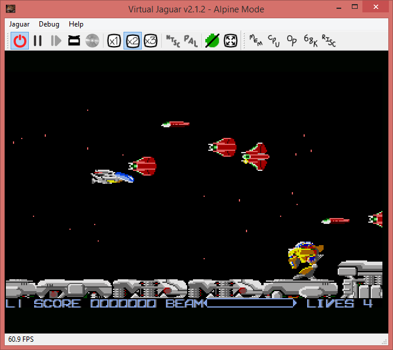
Task: Select NTSC video mode
Action: pyautogui.click(x=172, y=41)
